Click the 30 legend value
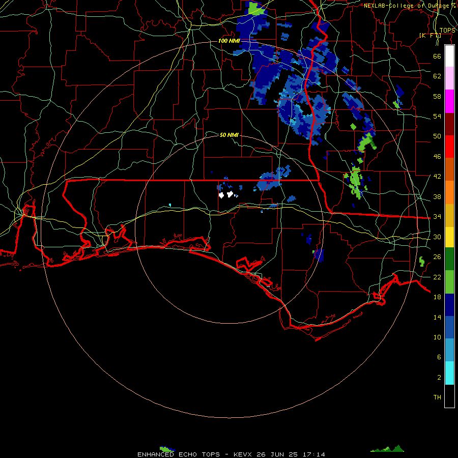 point(437,237)
